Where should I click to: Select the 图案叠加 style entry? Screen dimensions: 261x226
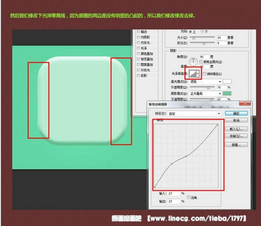[147, 64]
